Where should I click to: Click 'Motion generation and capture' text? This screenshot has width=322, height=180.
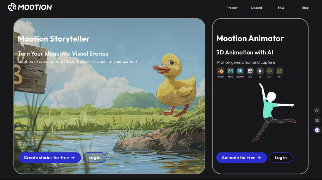click(x=246, y=62)
